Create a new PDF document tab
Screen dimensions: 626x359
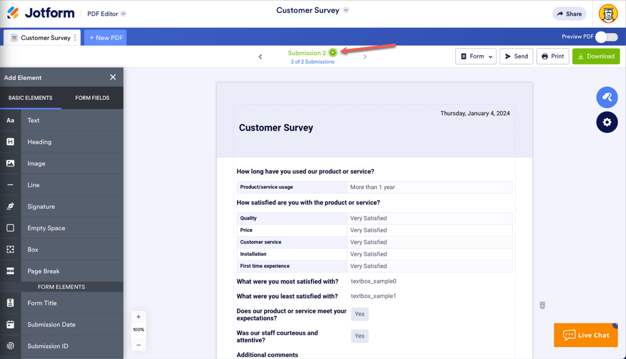click(106, 38)
